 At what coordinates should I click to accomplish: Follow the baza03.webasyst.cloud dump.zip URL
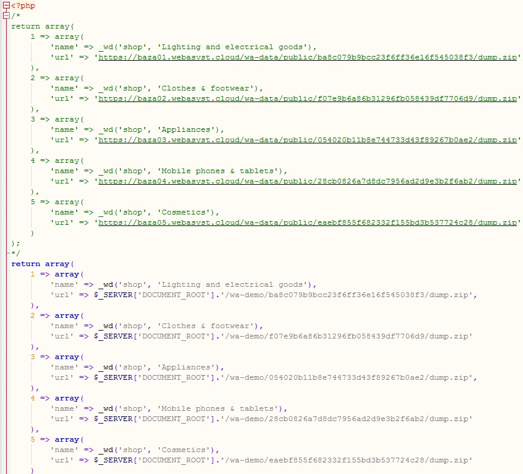pos(307,140)
